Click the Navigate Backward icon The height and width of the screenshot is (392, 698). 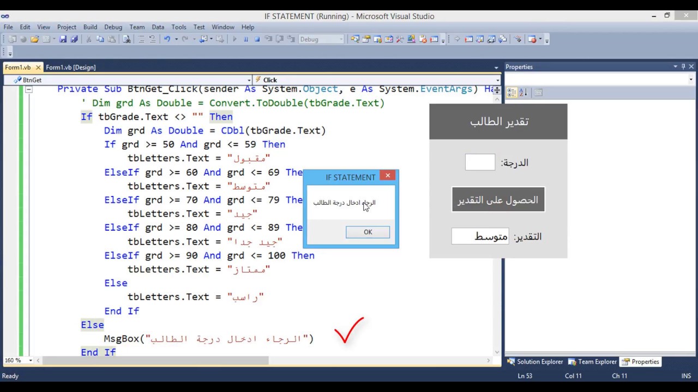pos(203,39)
